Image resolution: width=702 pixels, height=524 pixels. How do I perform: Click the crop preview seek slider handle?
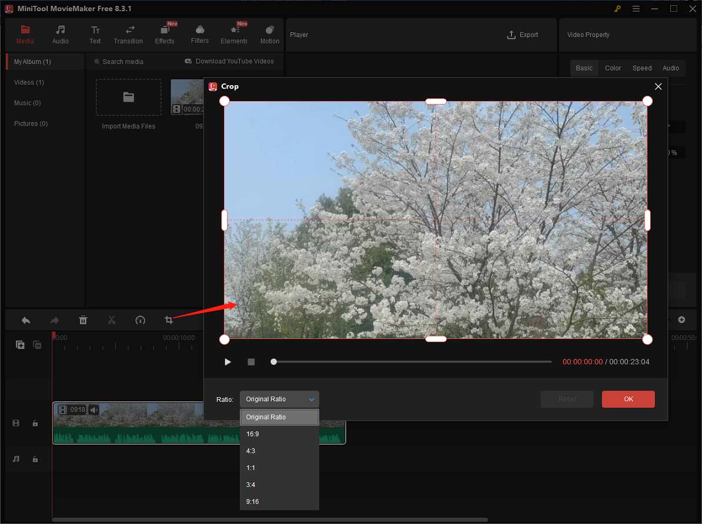point(273,362)
